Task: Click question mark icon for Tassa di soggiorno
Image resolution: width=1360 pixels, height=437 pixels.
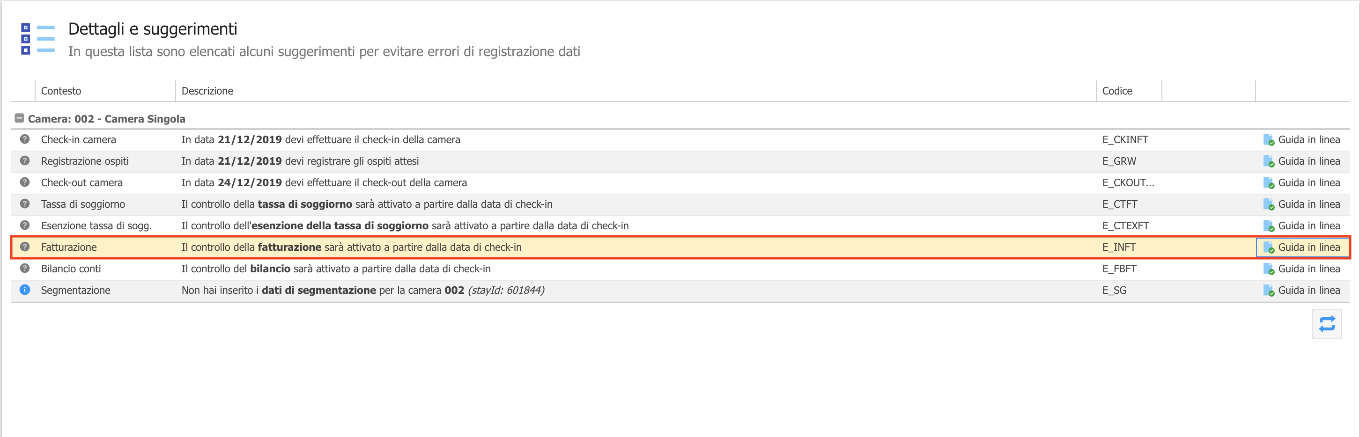Action: pos(25,204)
